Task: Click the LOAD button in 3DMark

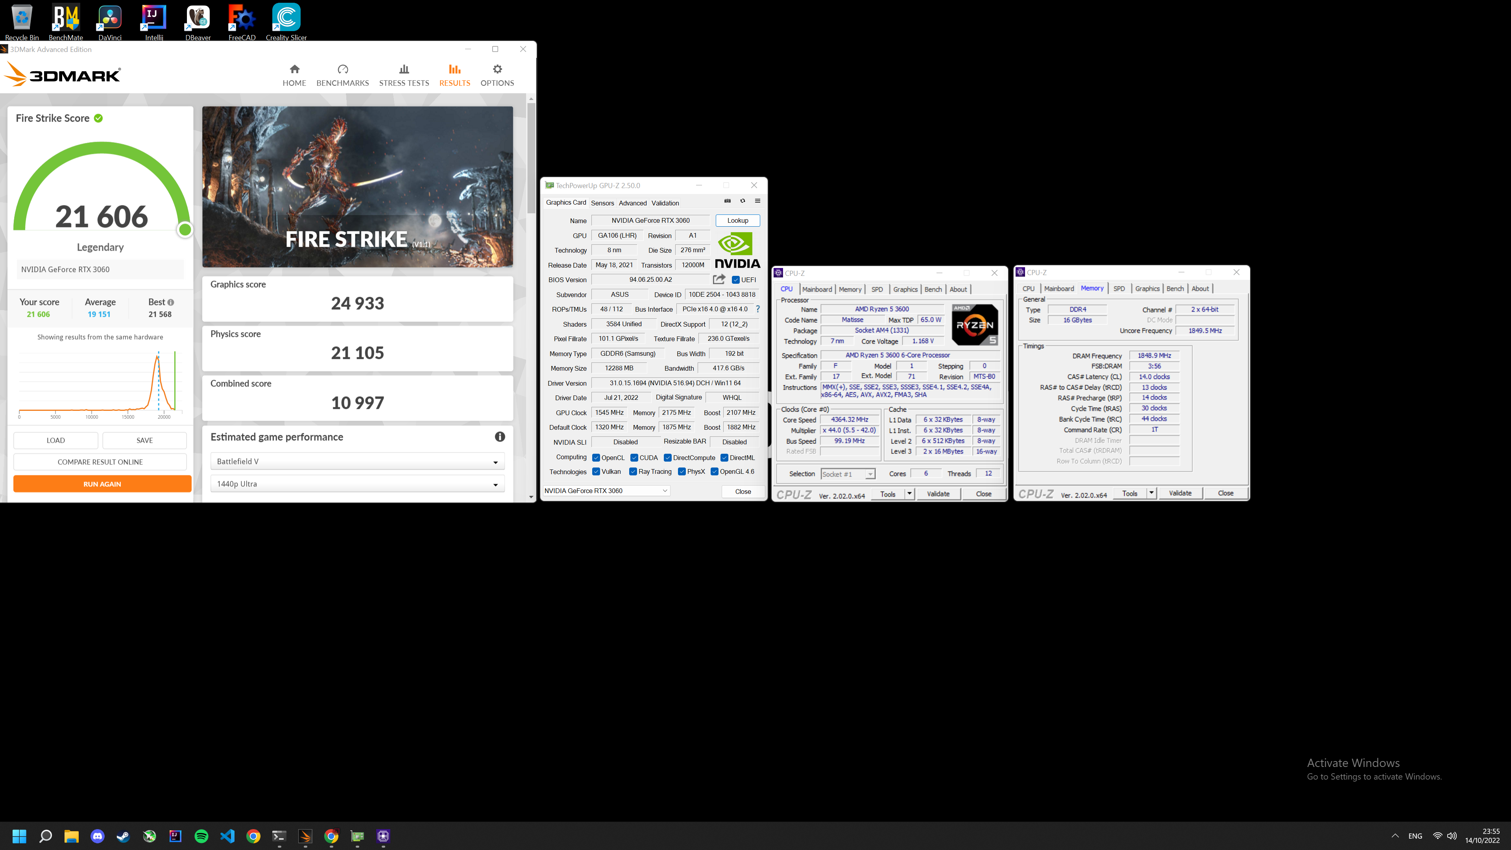Action: pyautogui.click(x=56, y=441)
